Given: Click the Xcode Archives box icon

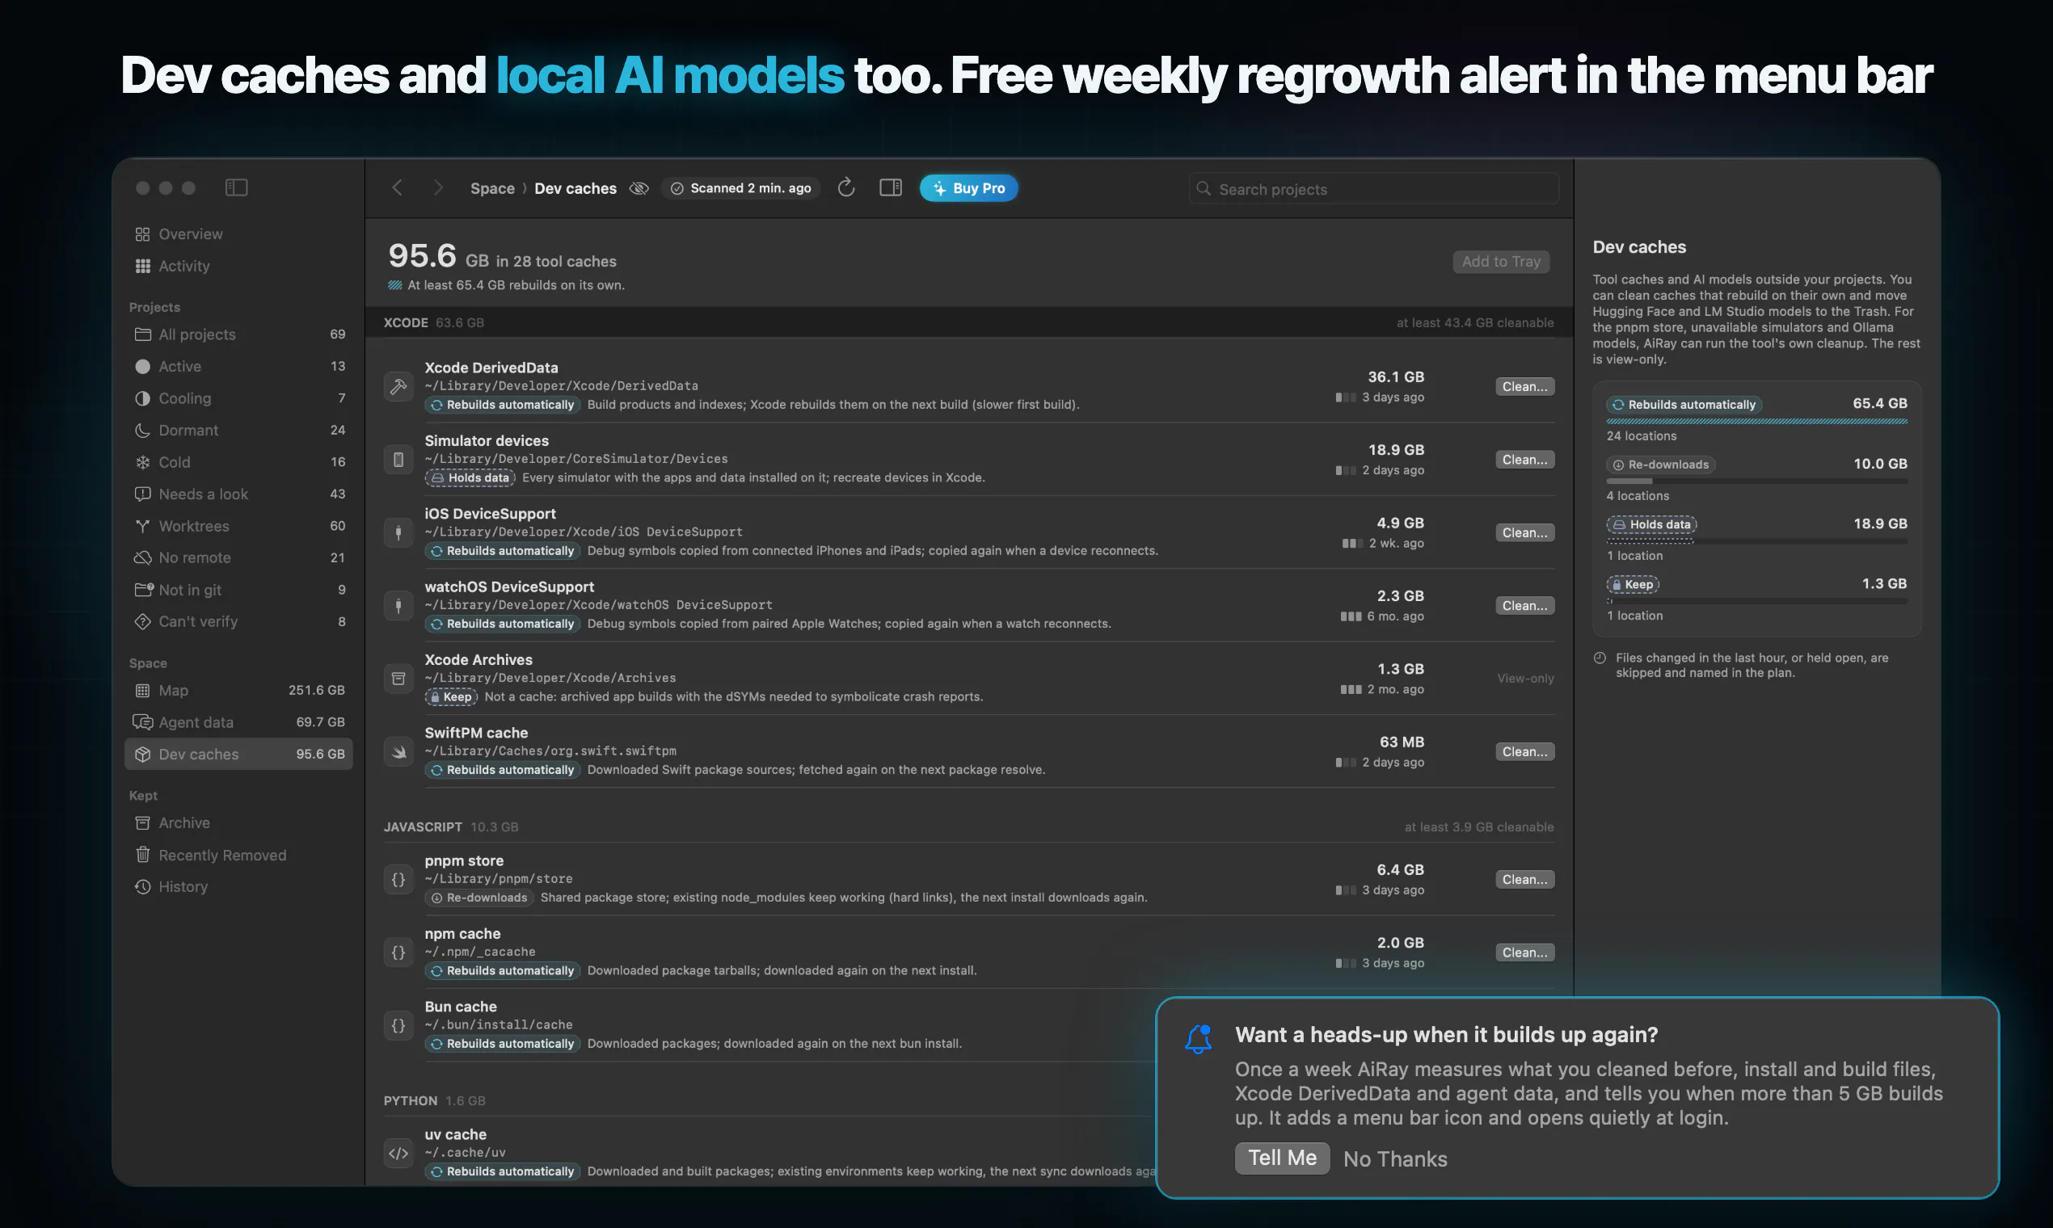Looking at the screenshot, I should (398, 679).
